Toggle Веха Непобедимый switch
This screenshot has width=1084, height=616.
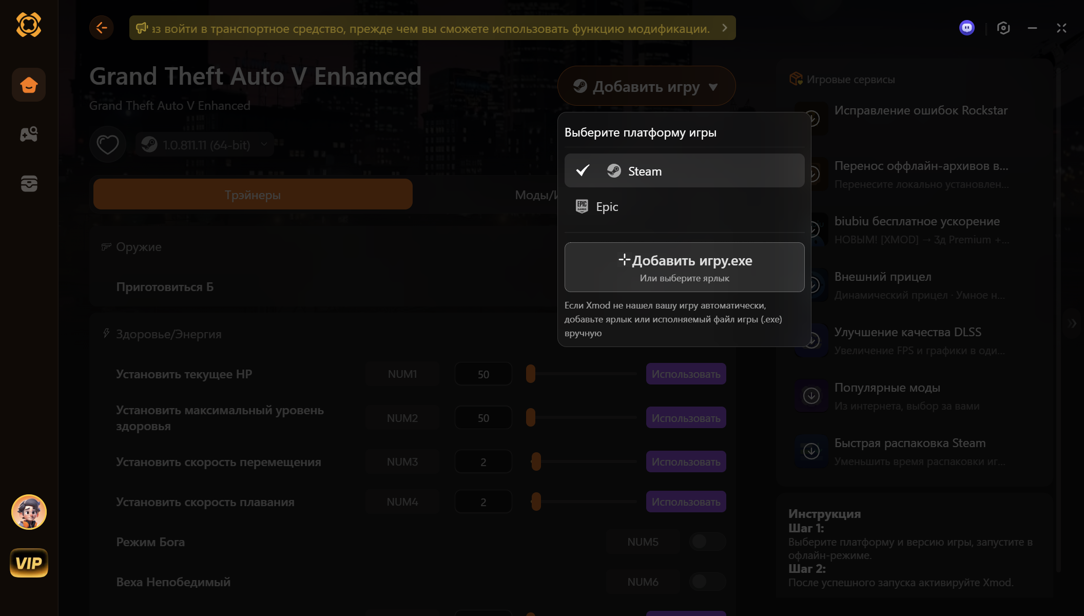[707, 582]
